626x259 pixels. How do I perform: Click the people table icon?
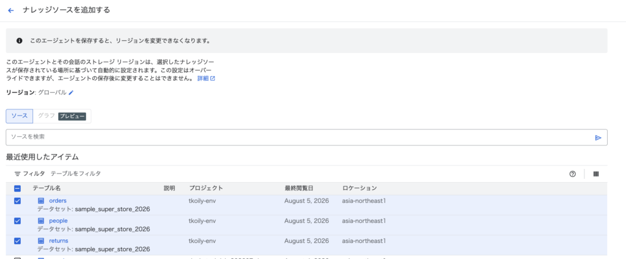pyautogui.click(x=41, y=221)
